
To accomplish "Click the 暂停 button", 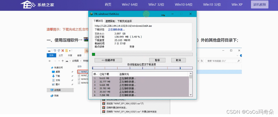I will [x=157, y=60].
